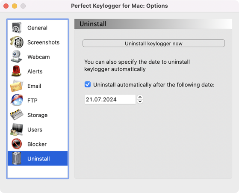The height and width of the screenshot is (193, 239).
Task: Click the uninstall date field 21.07.2024
Action: tap(110, 99)
